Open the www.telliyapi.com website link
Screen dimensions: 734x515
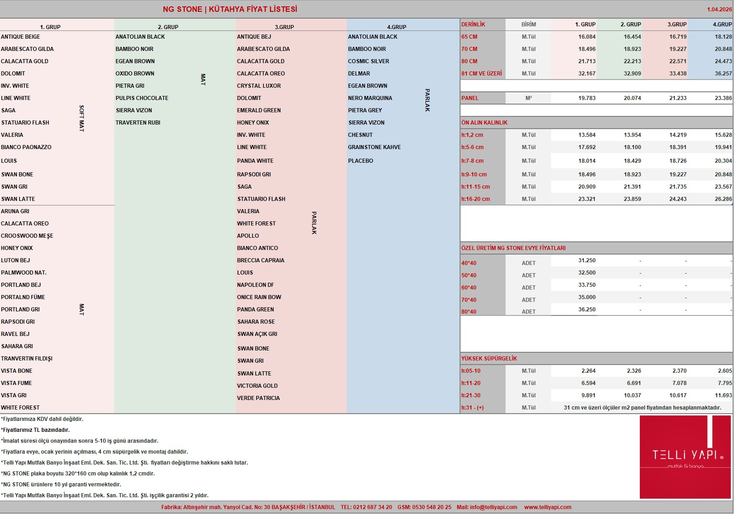tap(547, 507)
